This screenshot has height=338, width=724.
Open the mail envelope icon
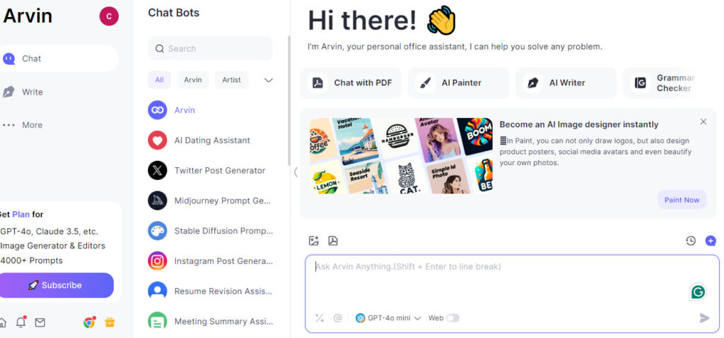tap(40, 322)
